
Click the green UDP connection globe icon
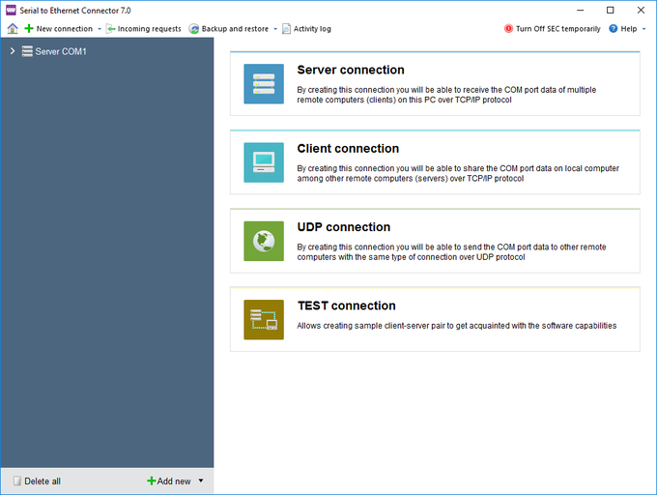point(264,241)
